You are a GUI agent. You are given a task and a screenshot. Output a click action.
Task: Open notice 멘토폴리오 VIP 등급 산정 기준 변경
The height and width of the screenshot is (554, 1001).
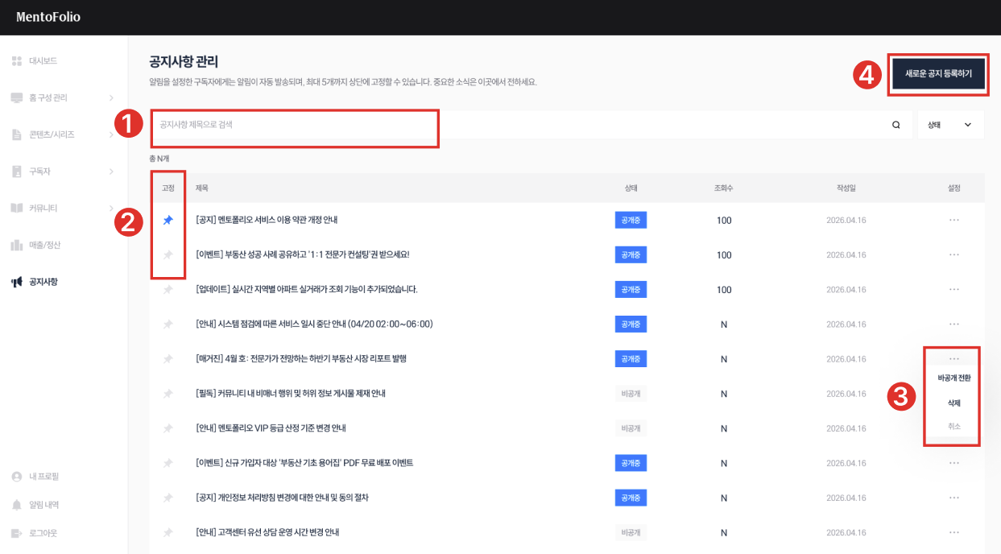coord(271,428)
